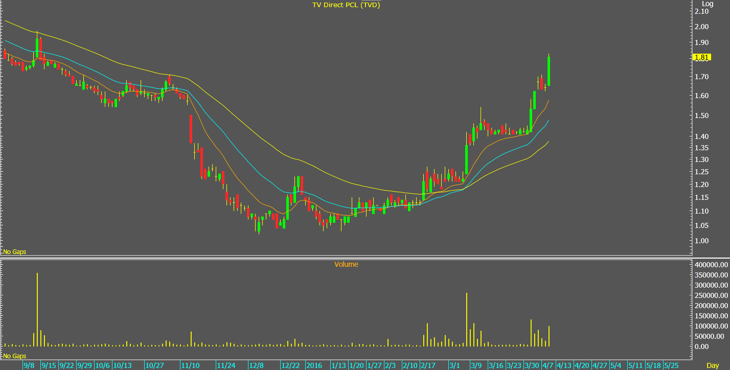Viewport: 730px width, 370px height.
Task: Click the TV Direct PCL (TVD) chart title
Action: tap(347, 5)
